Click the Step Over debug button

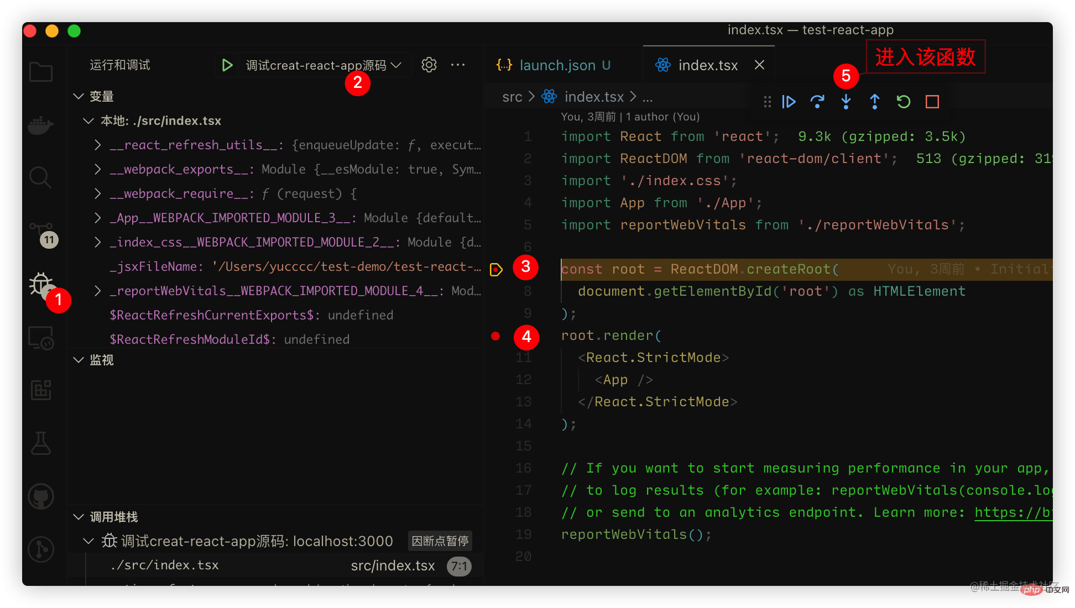click(817, 102)
